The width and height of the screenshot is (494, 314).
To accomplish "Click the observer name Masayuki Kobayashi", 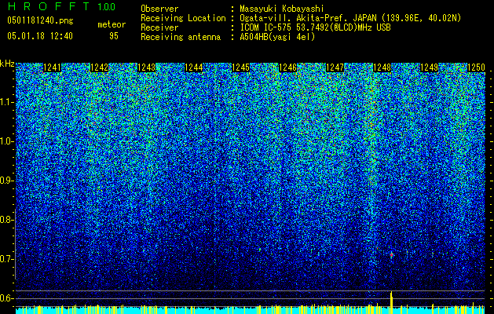I will click(x=282, y=9).
